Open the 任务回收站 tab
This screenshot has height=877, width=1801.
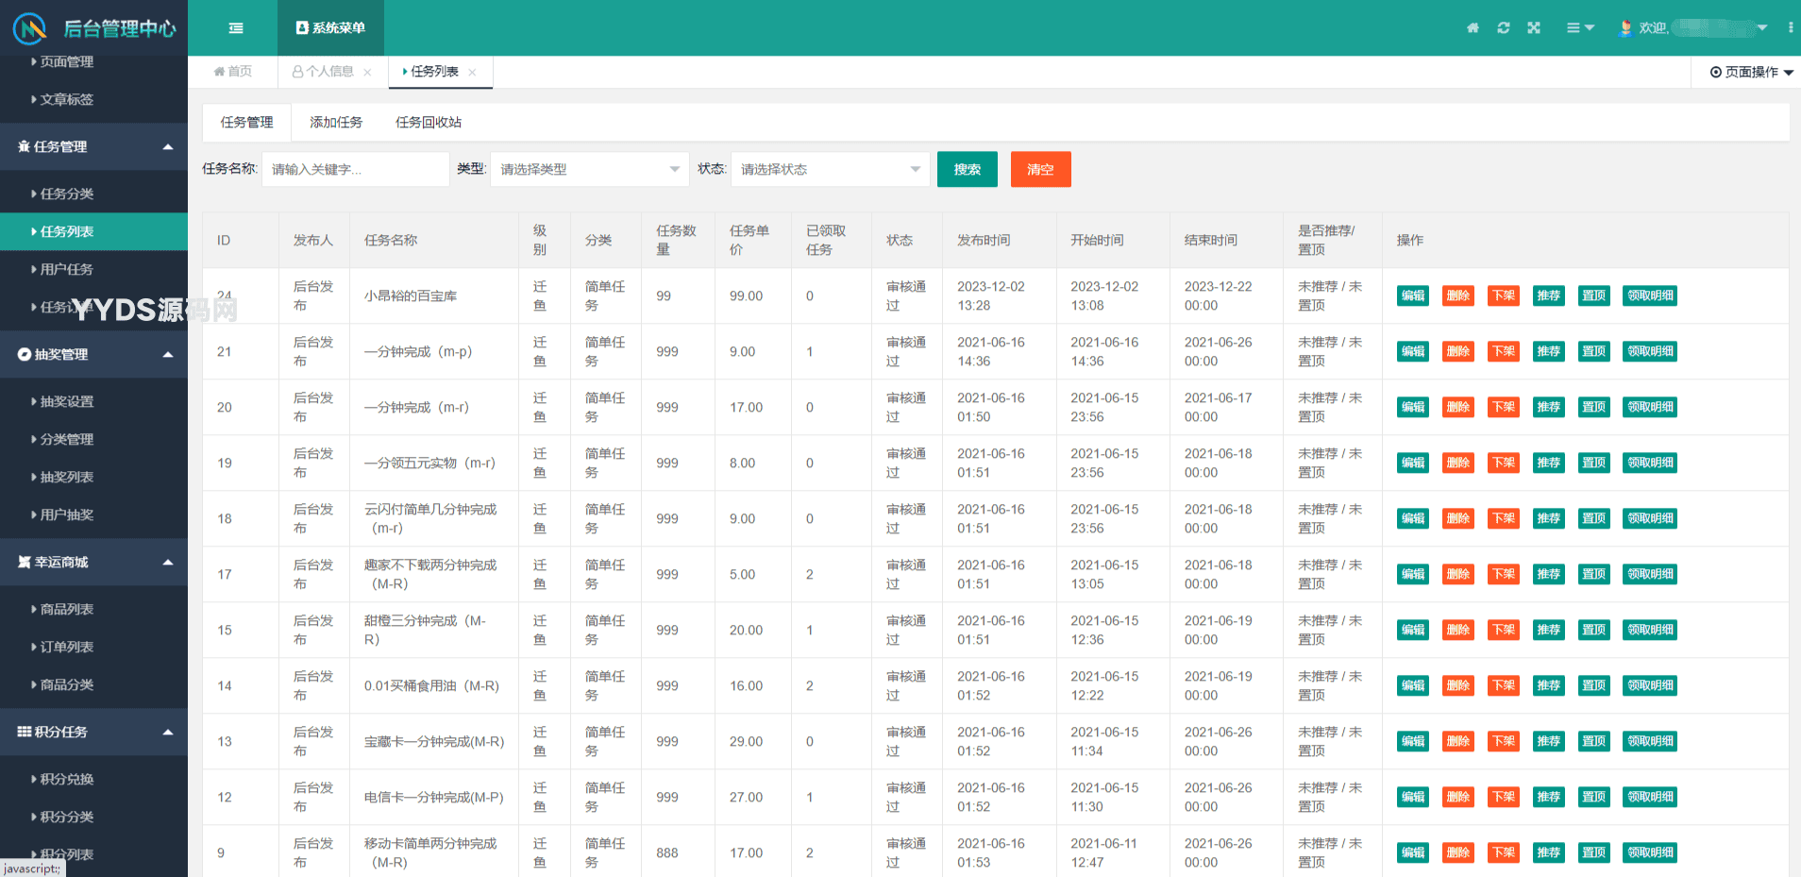[429, 123]
